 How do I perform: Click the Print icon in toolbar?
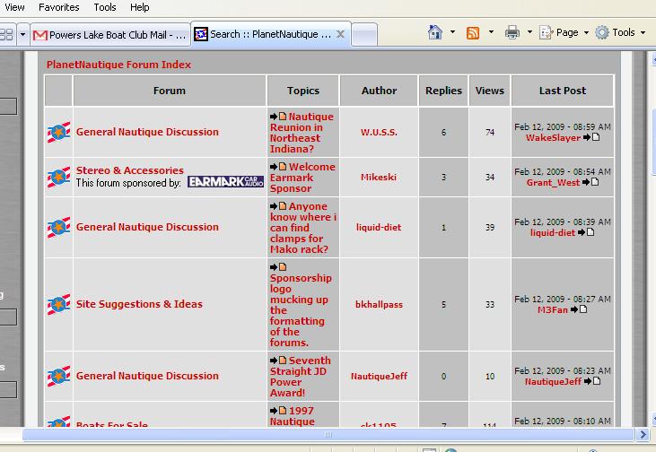[512, 32]
